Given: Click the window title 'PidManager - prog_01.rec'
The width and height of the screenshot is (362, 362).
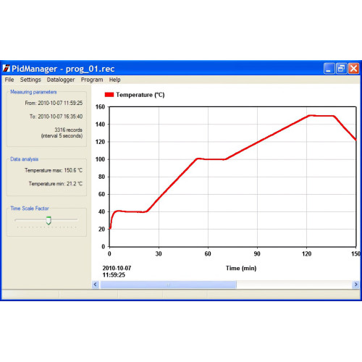Looking at the screenshot, I should point(63,69).
